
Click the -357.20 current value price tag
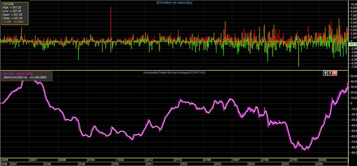pyautogui.click(x=352, y=44)
